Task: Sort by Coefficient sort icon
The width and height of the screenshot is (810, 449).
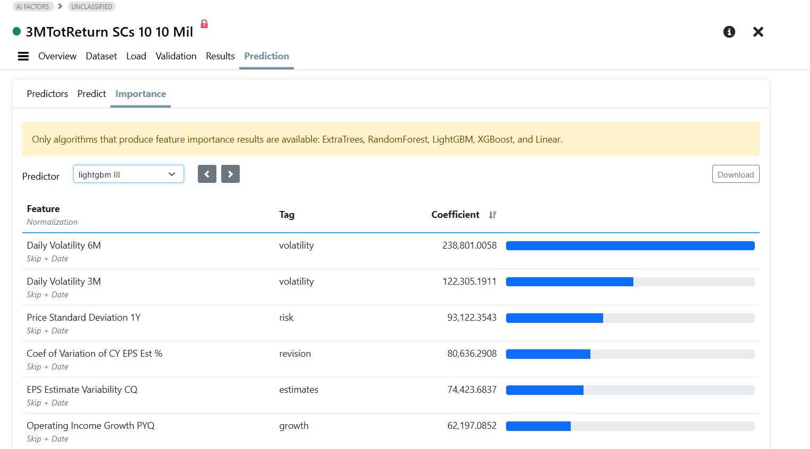Action: [493, 215]
